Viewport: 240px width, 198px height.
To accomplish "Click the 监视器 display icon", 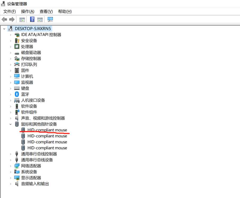I will pos(17,82).
